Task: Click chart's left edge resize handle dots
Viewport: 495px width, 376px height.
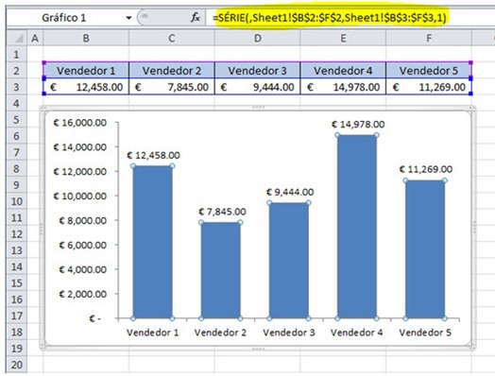Action: (41, 229)
